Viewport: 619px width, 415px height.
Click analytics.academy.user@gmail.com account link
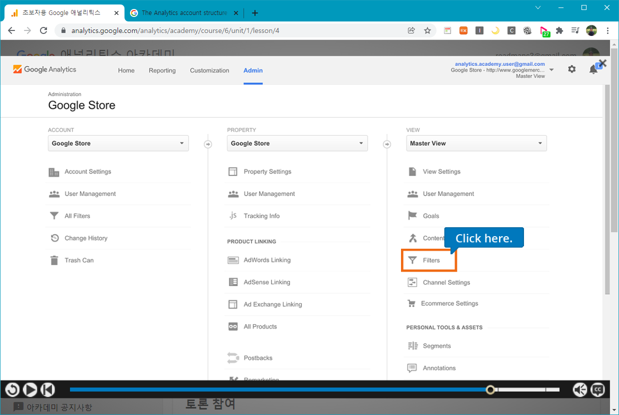(x=500, y=64)
